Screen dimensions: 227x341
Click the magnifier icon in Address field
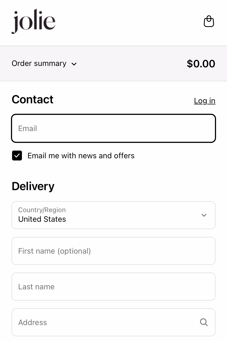coord(204,322)
